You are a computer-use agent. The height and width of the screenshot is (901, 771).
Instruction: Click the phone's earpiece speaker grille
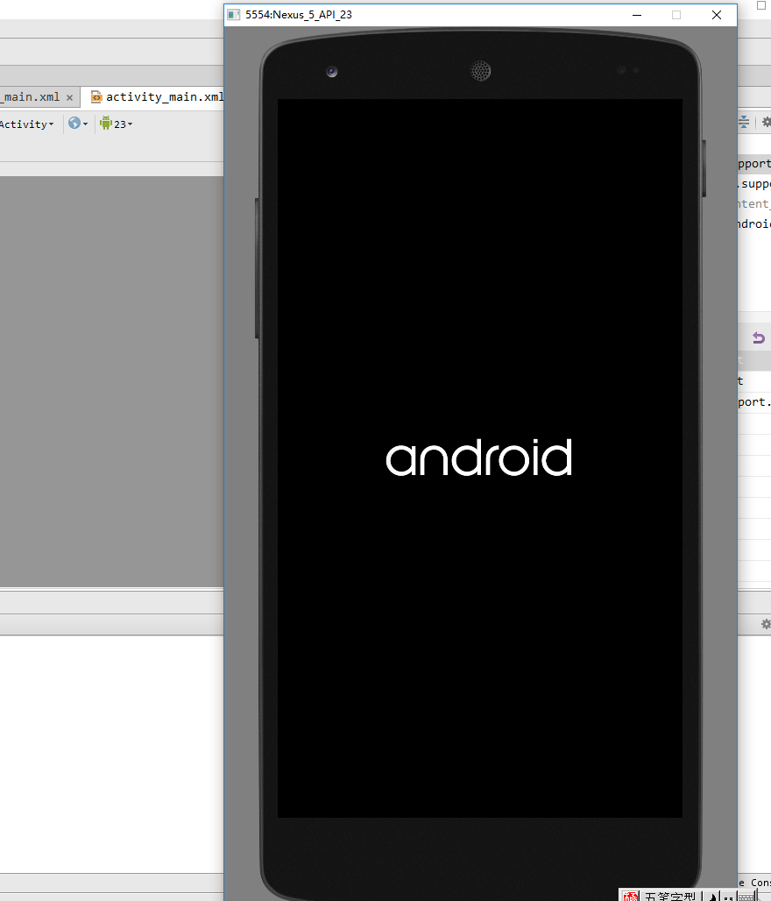[480, 71]
